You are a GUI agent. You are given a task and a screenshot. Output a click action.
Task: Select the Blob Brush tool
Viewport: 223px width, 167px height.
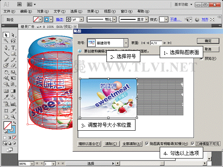[6, 65]
